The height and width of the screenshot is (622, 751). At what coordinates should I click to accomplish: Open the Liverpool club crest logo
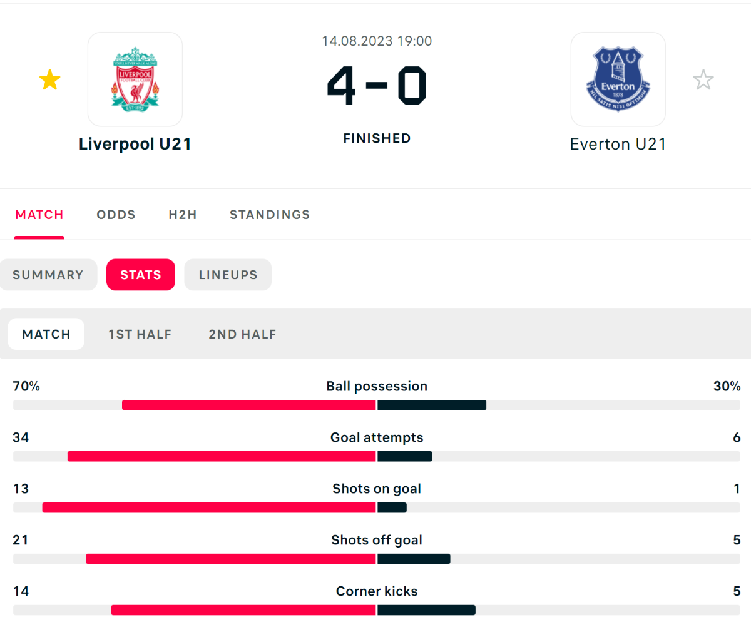(135, 79)
